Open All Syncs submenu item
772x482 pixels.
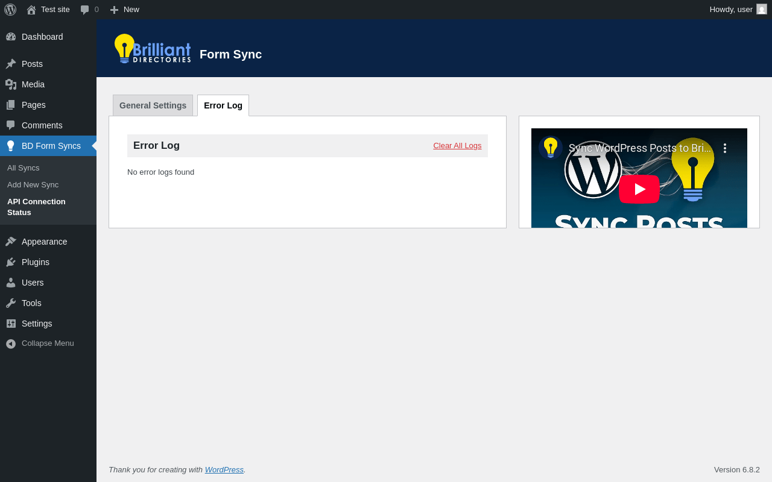pyautogui.click(x=24, y=168)
